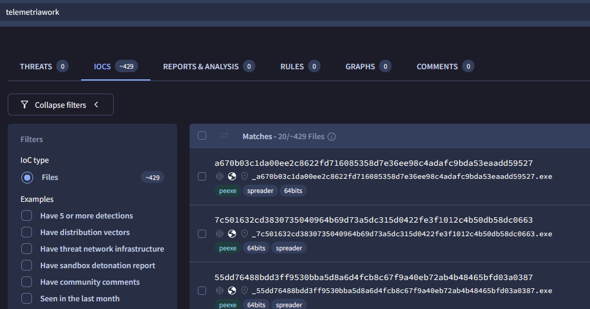Image resolution: width=590 pixels, height=309 pixels.
Task: Click filename _7c501632...dc0663.exe
Action: 402,234
